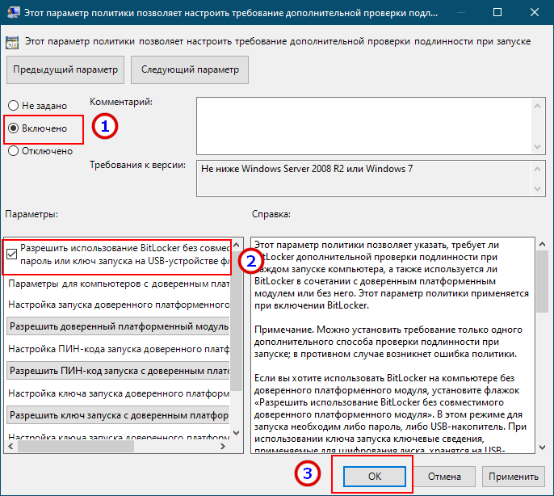Viewport: 554px width, 496px height.
Task: Click 'Настройка ключа запуска доверенного платформ' label
Action: 119,393
